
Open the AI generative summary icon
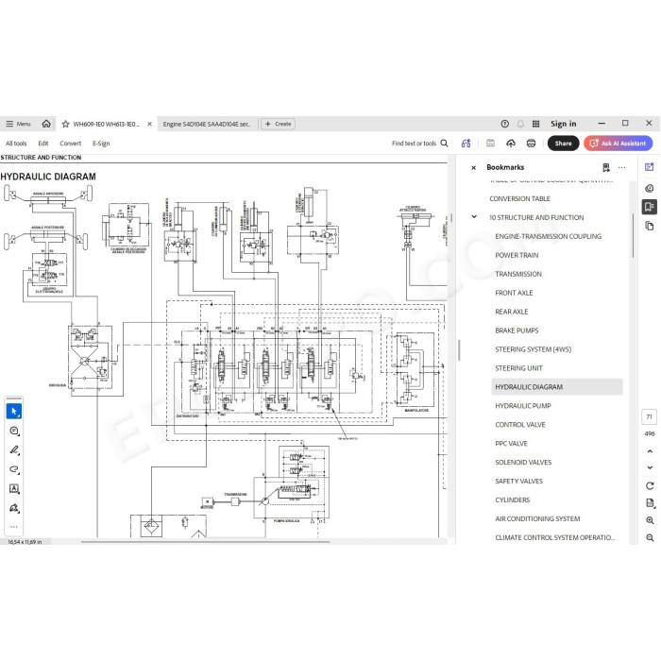[466, 144]
